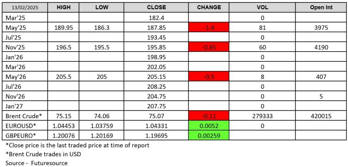Click the HIGH column header

(x=64, y=7)
